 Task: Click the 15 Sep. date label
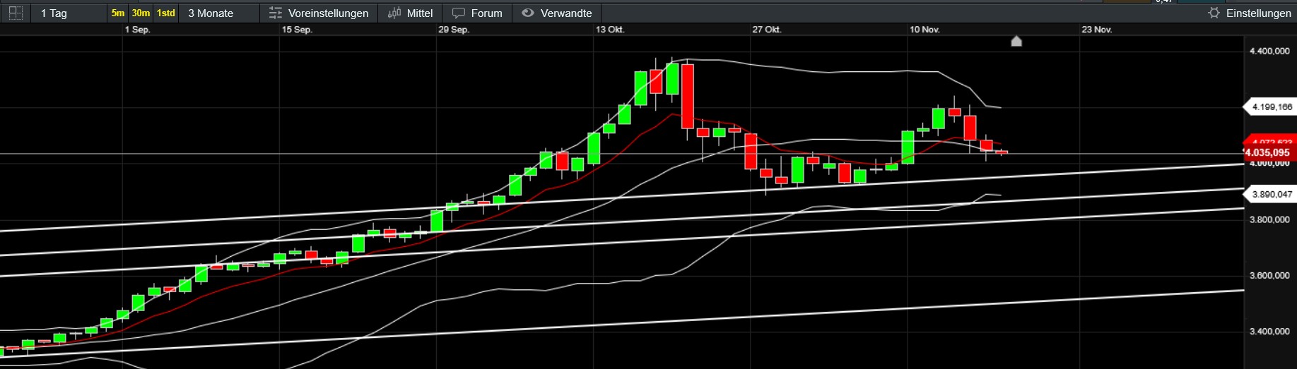tap(297, 30)
